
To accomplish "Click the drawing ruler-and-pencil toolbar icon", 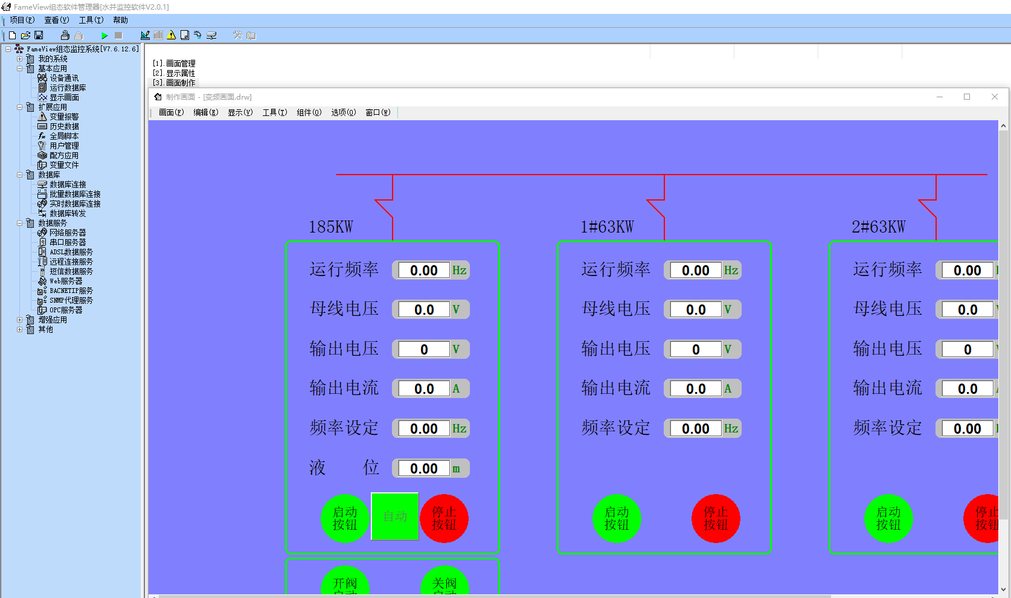I will [x=145, y=36].
